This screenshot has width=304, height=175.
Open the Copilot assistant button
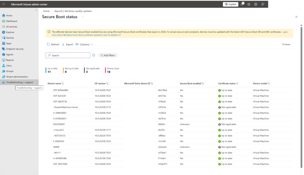pyautogui.click(x=230, y=4)
